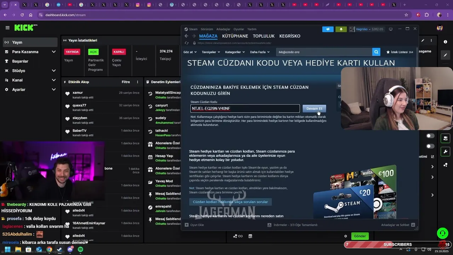Viewport: 453px width, 255px height.
Task: Open İstek Listesi wishlist link
Action: [400, 52]
